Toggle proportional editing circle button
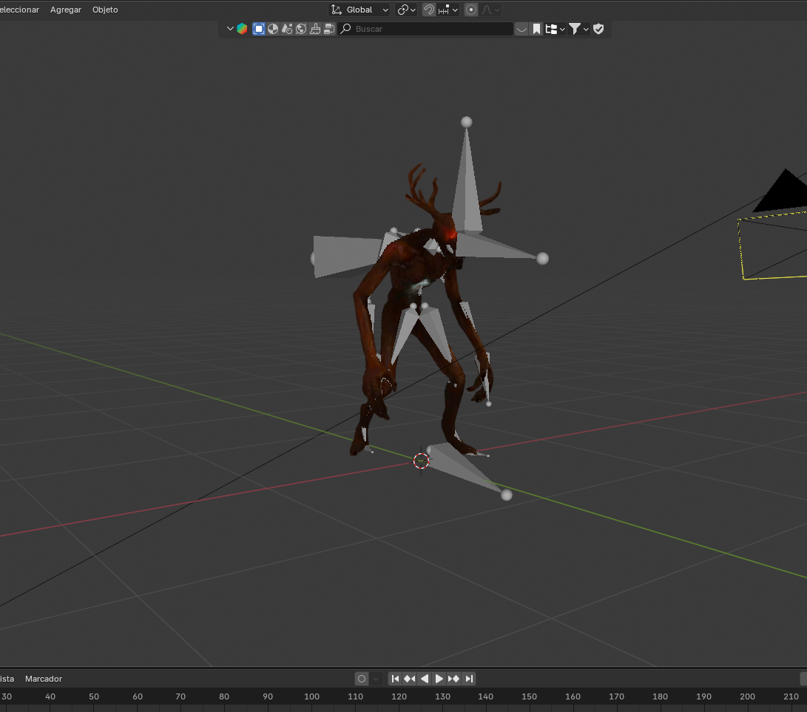807x712 pixels. point(470,10)
